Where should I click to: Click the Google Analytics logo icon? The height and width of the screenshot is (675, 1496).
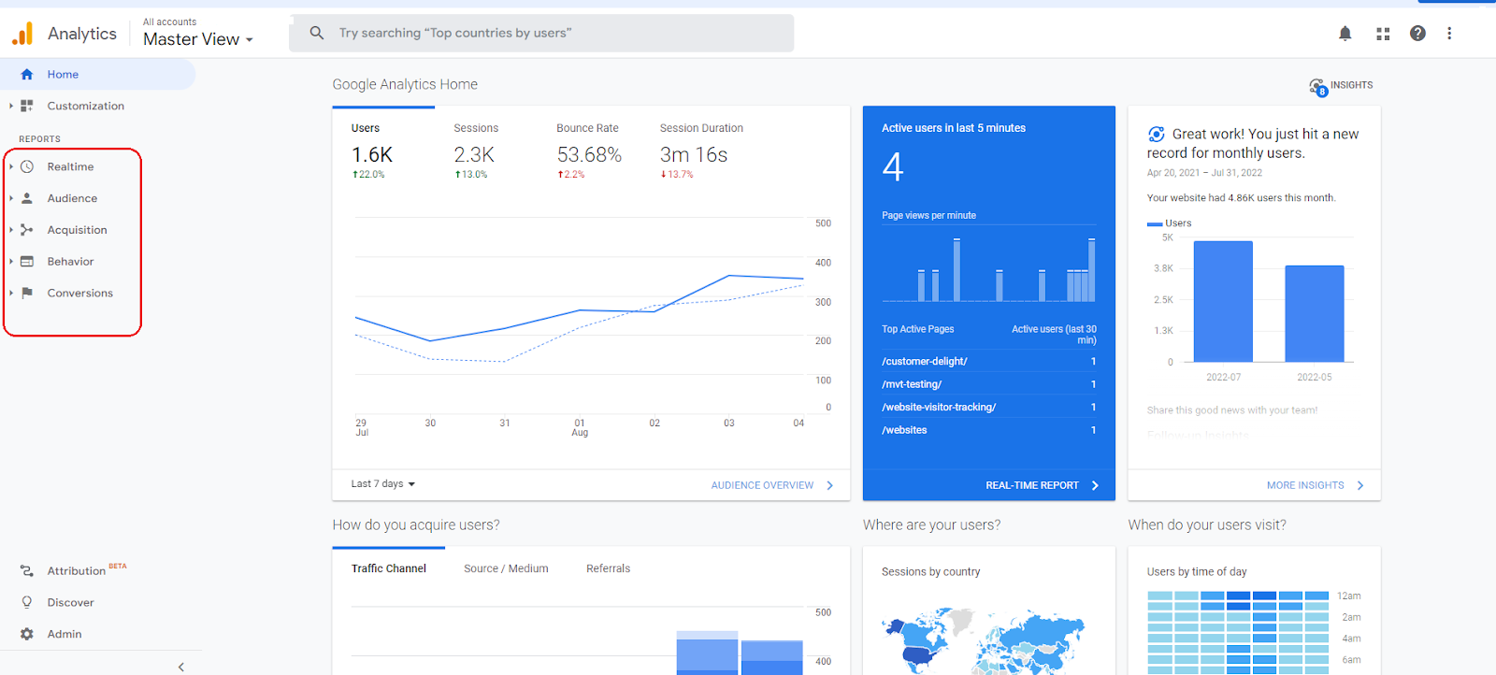click(x=22, y=34)
